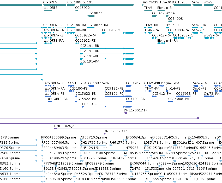Select EST EK044840.5prime

[x=58, y=174]
